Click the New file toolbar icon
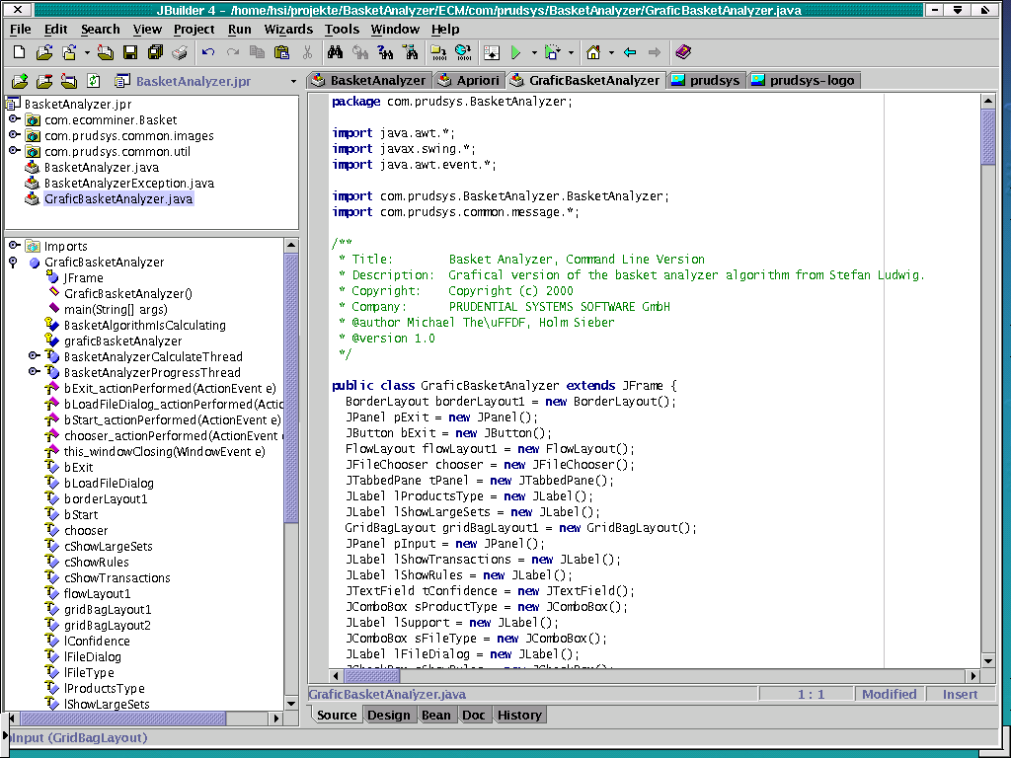 [x=20, y=52]
